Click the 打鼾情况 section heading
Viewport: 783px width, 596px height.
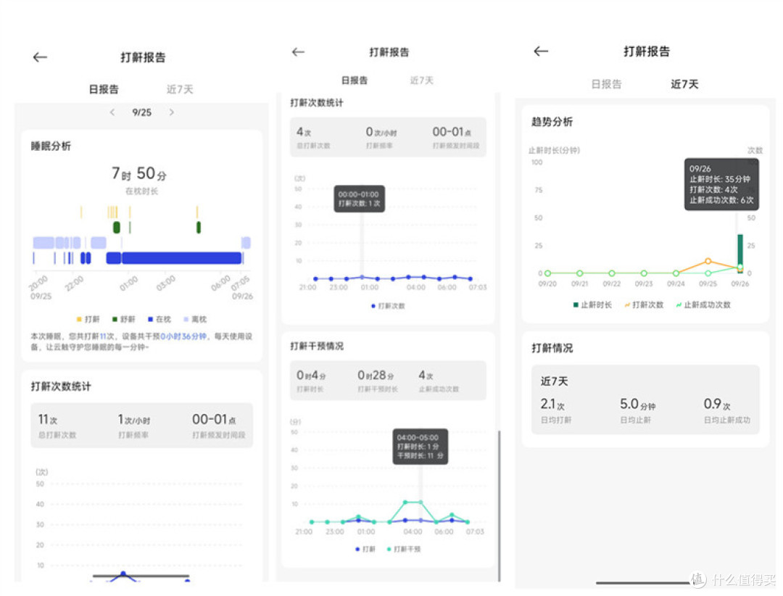pos(552,348)
